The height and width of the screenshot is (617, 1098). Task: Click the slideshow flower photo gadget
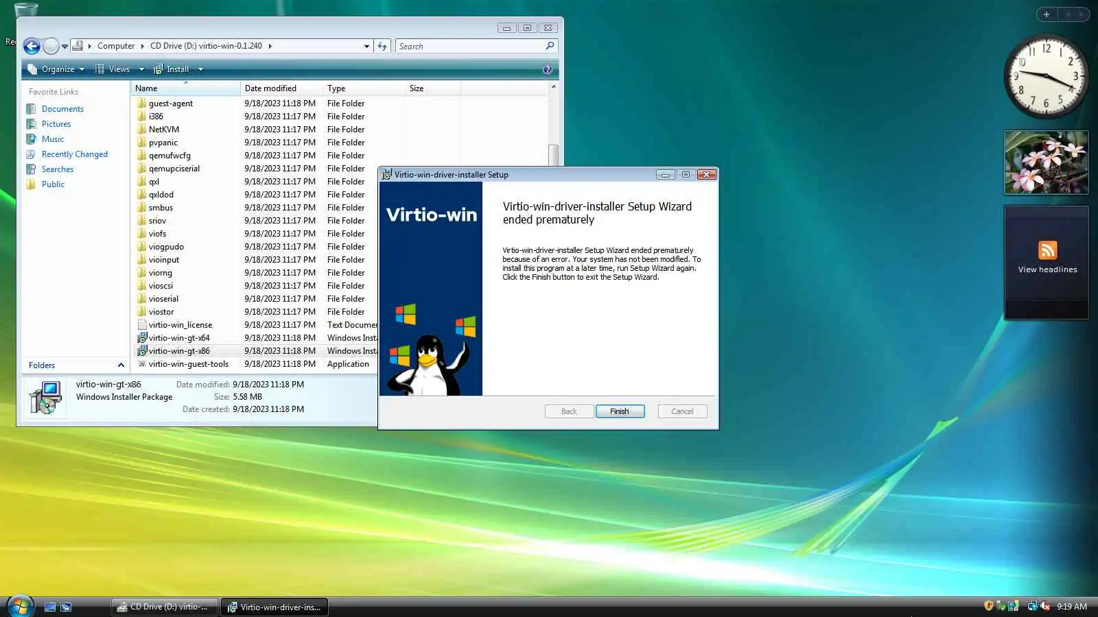point(1047,162)
